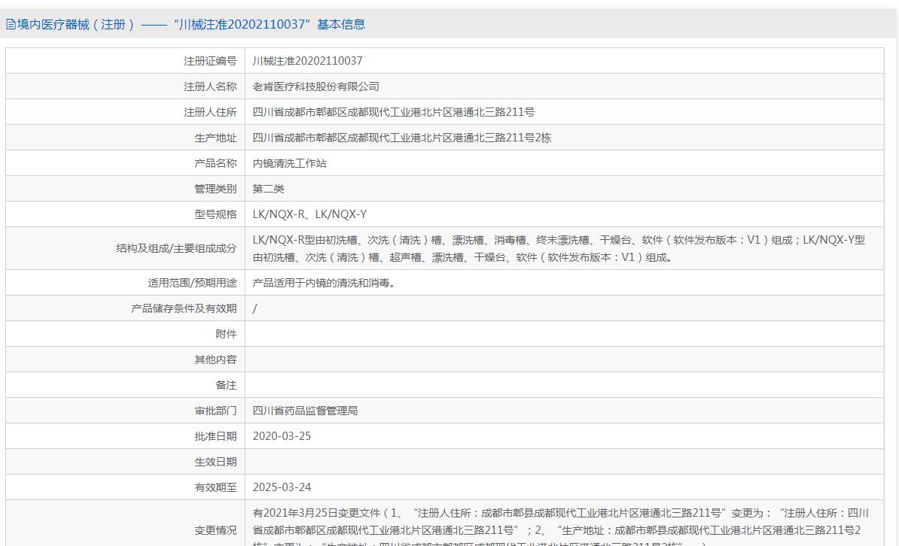Select the expiry date 2025-03-24
899x546 pixels.
pos(282,487)
